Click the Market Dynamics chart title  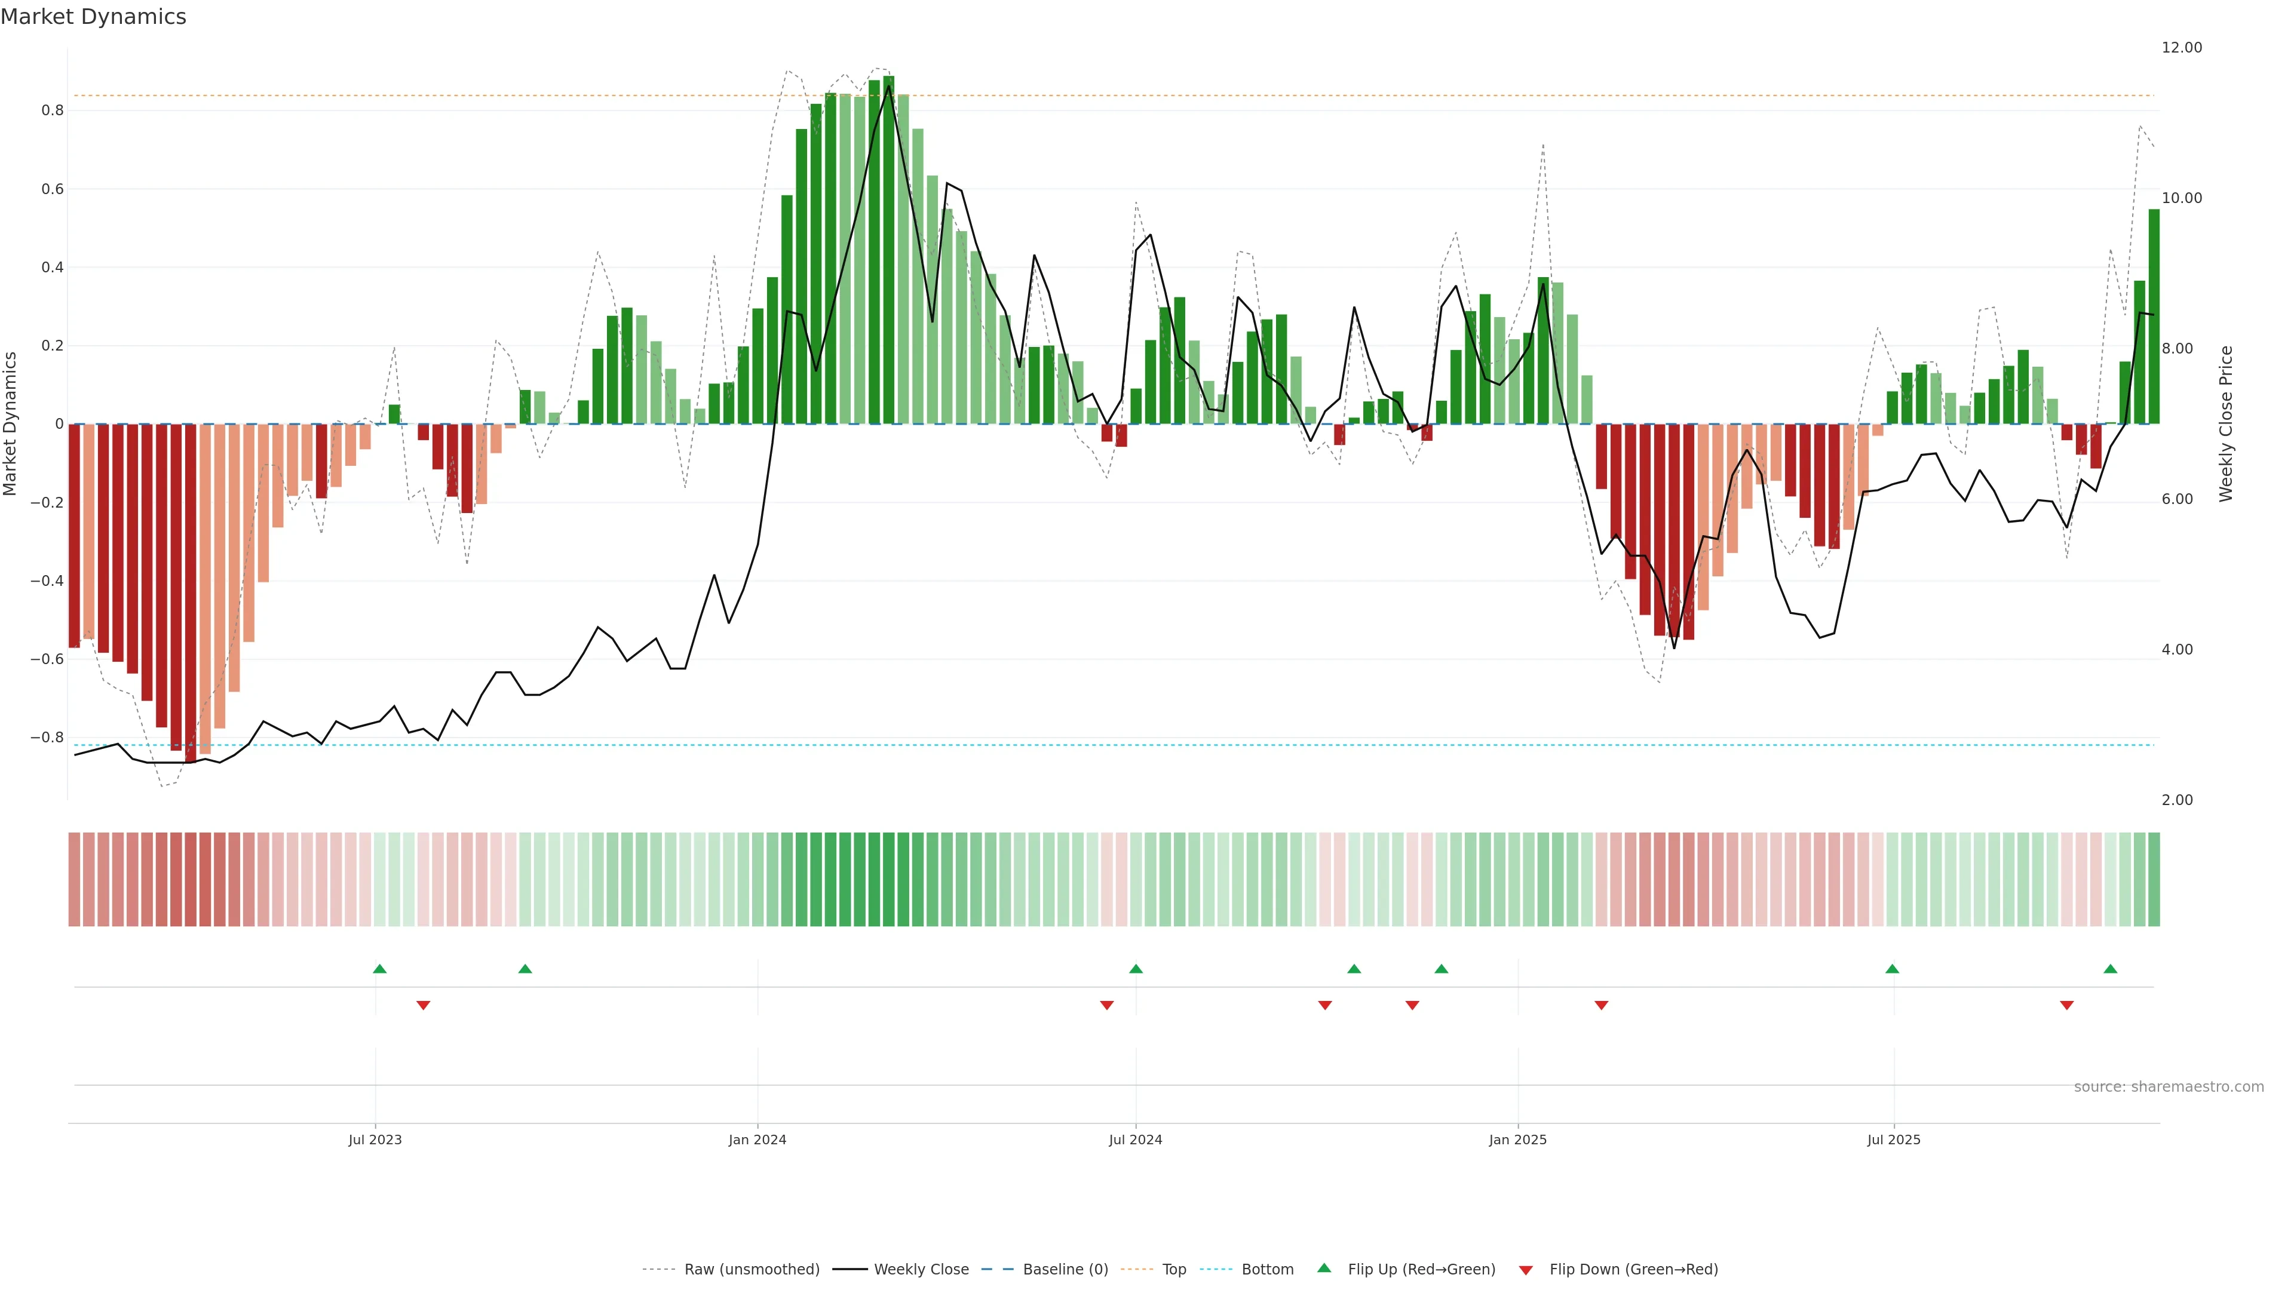tap(94, 17)
